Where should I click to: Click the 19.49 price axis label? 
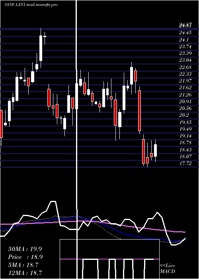[x=185, y=129]
